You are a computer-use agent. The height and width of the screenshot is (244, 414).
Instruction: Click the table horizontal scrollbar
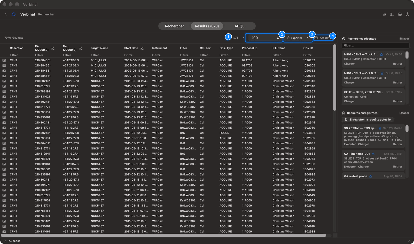(163, 235)
